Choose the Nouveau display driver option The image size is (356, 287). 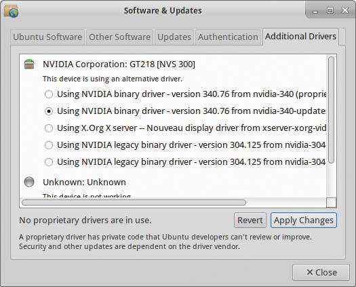tap(49, 128)
